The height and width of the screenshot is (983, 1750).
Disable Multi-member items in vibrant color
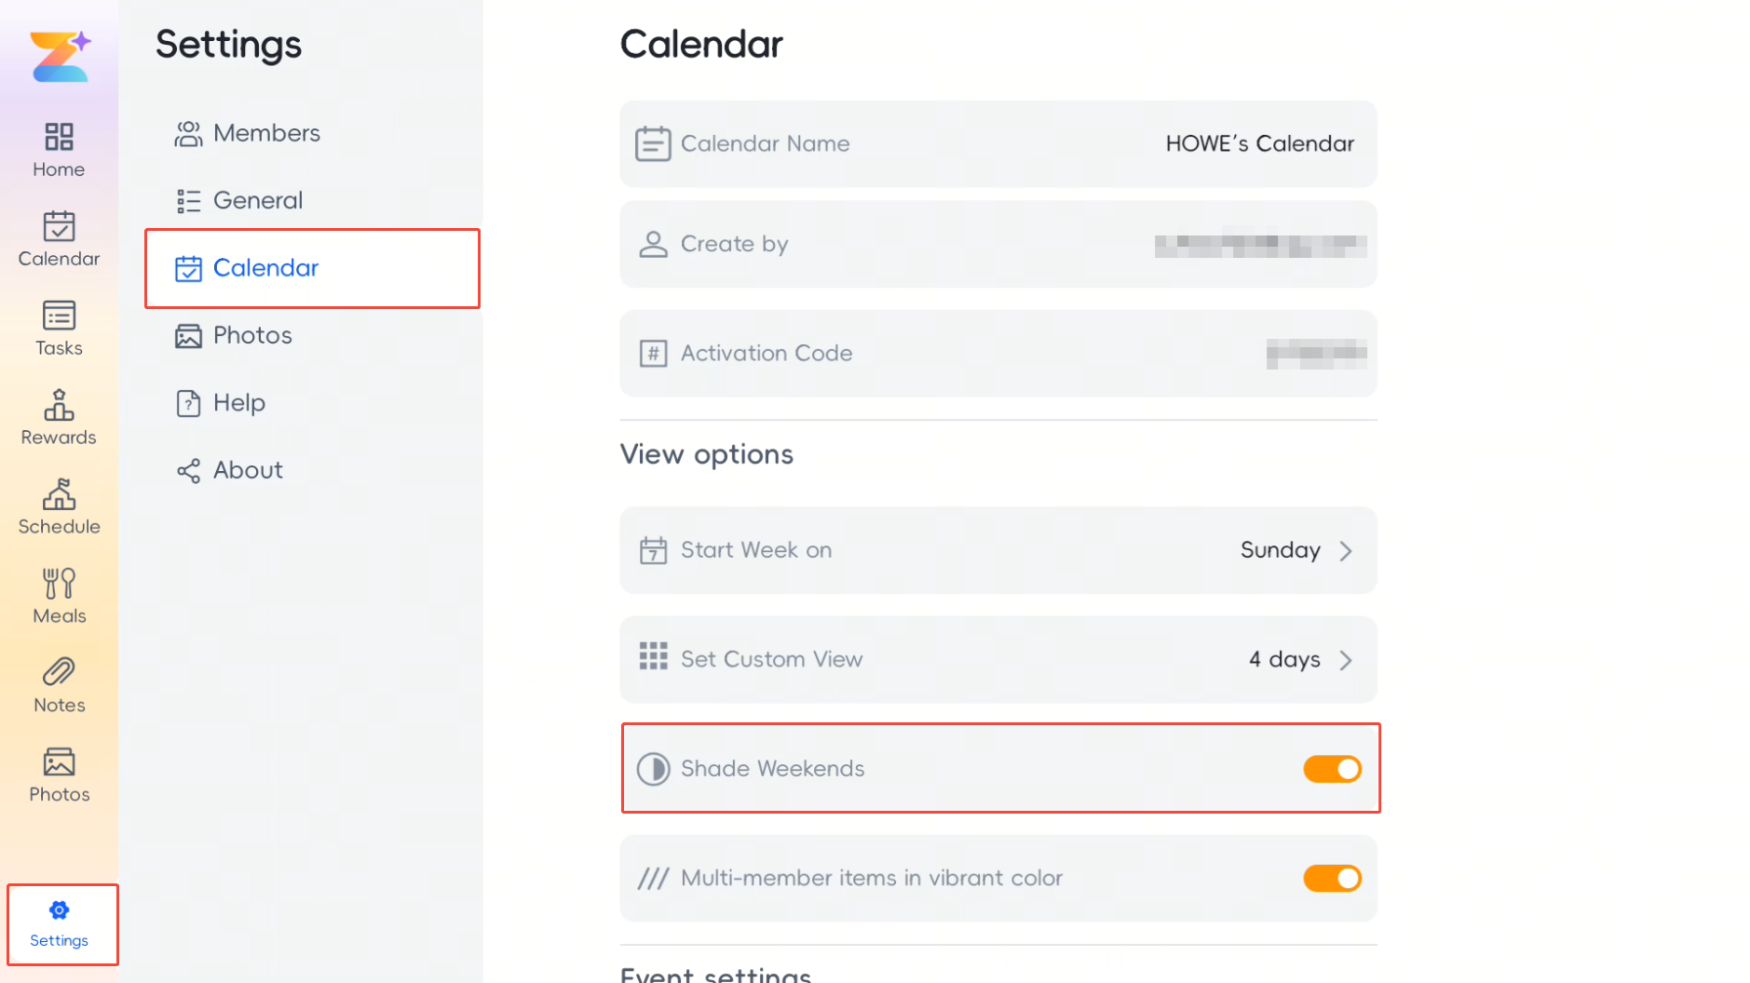(1332, 878)
